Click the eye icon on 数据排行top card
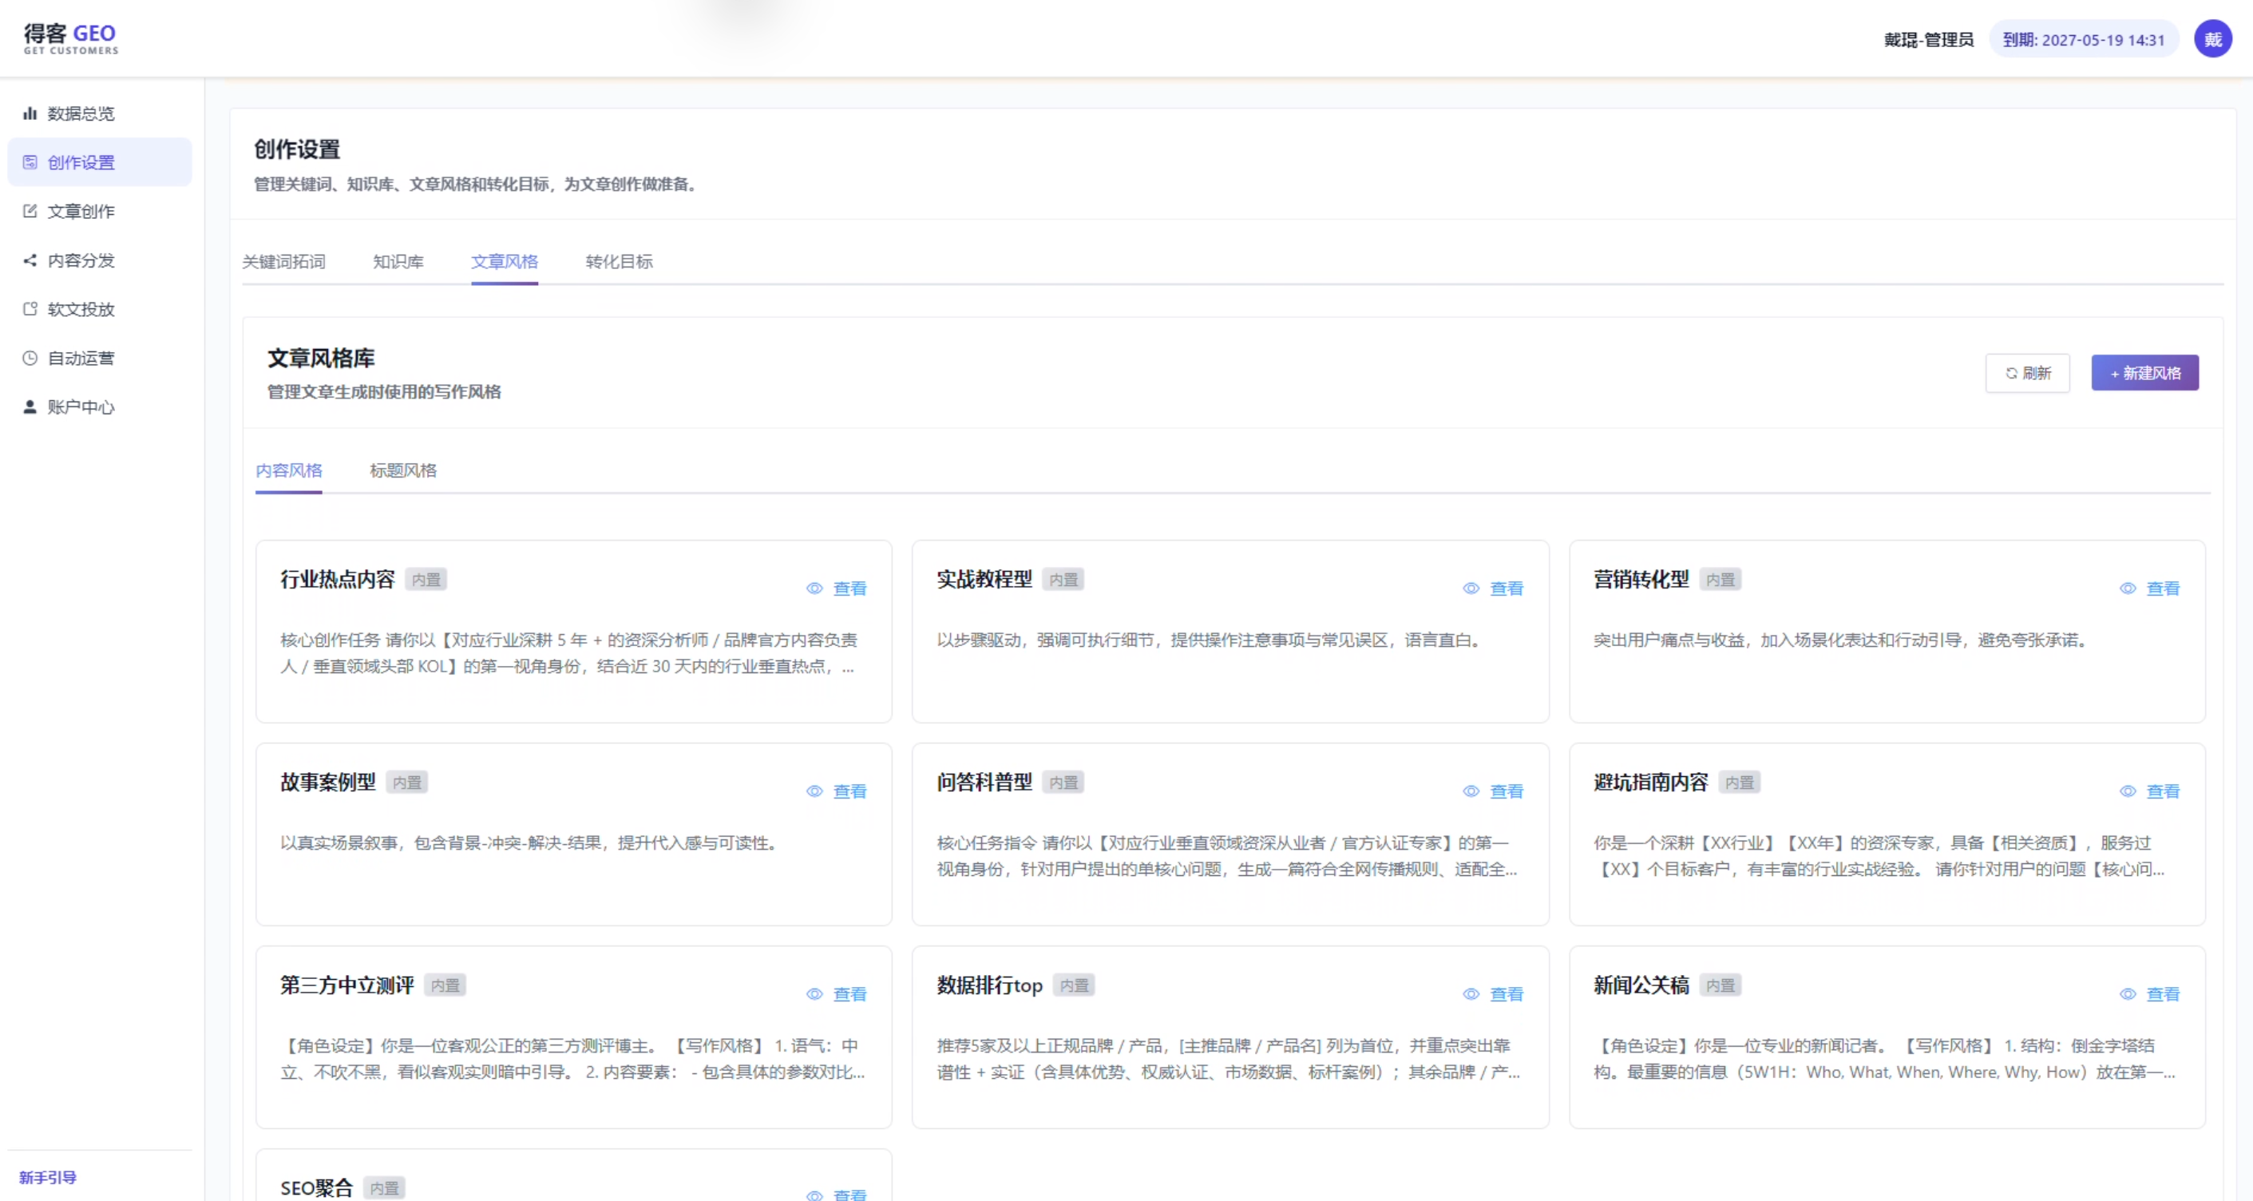This screenshot has width=2253, height=1201. pos(1471,994)
